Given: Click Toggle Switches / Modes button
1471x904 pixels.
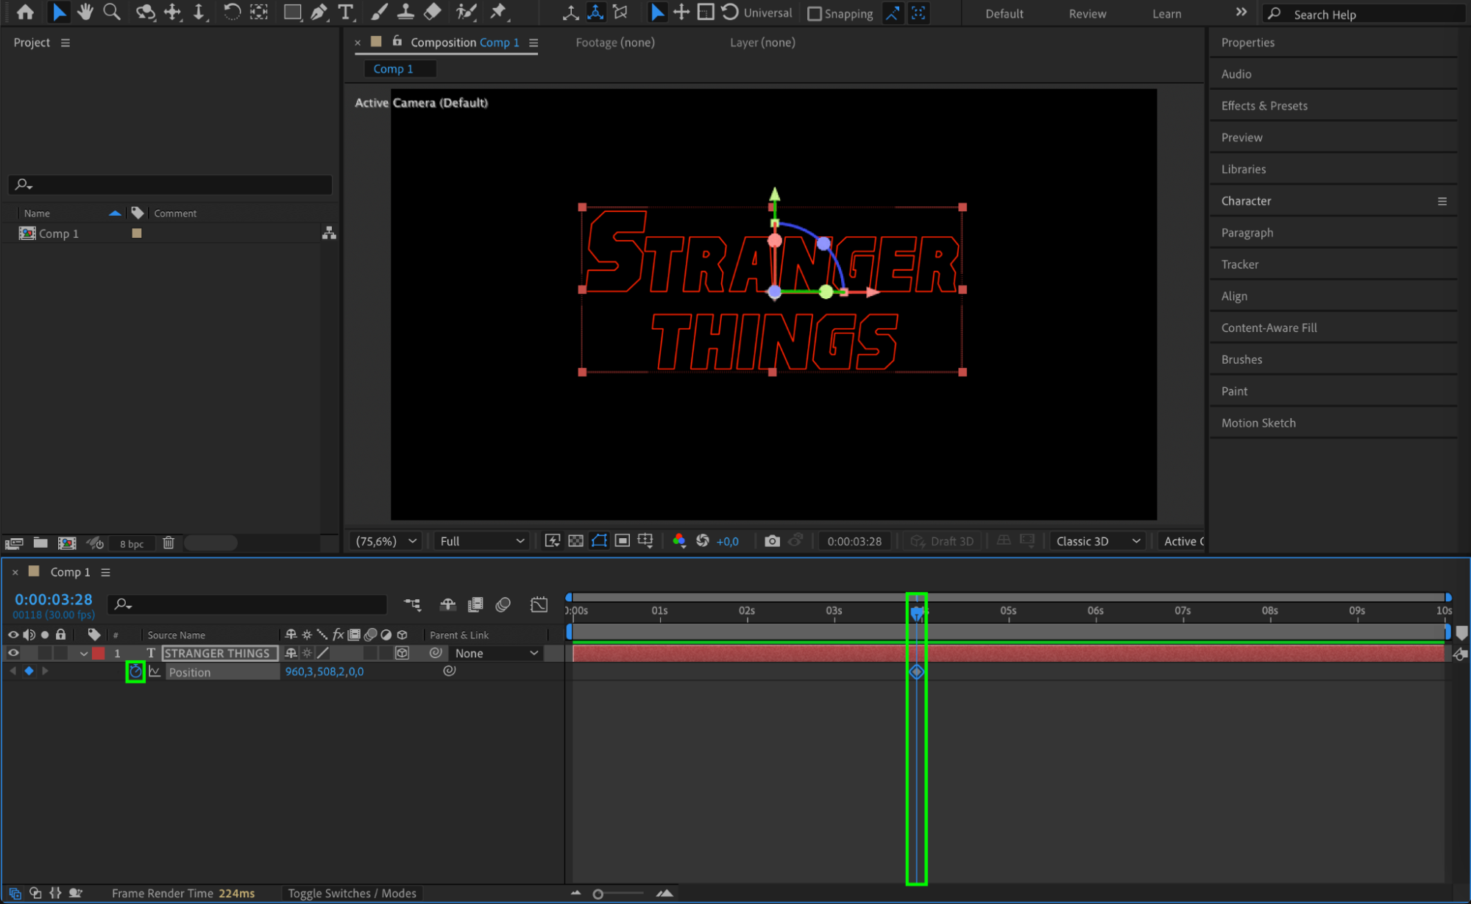Looking at the screenshot, I should (352, 893).
